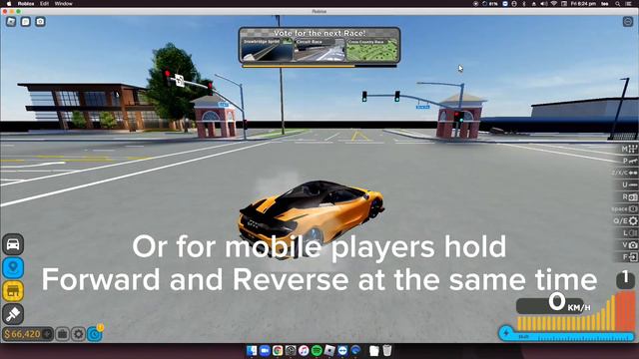This screenshot has width=639, height=359.
Task: Open Music app from the Dock
Action: 304,350
